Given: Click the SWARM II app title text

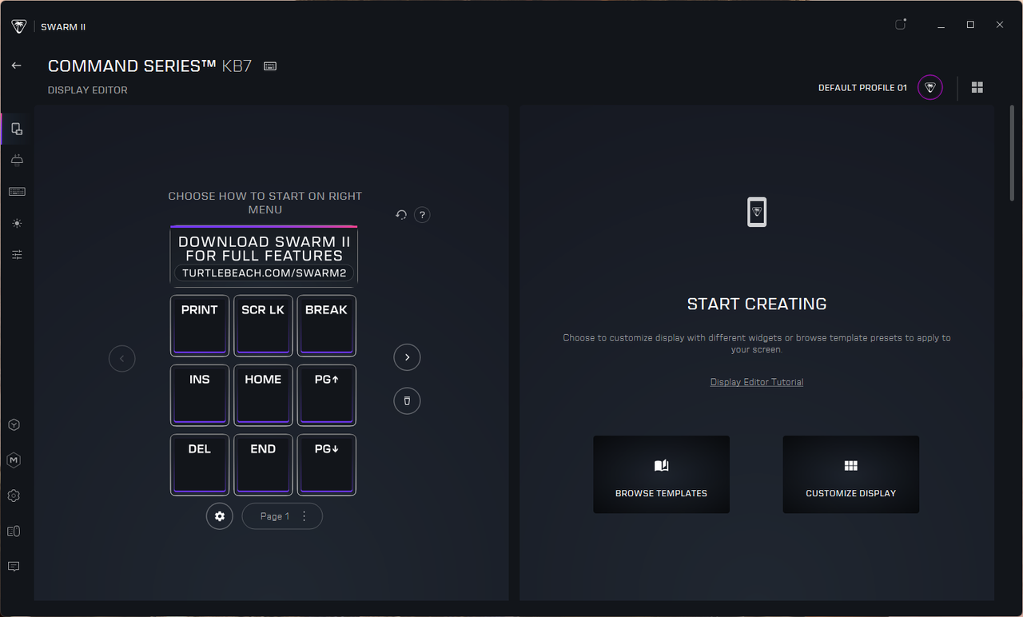Looking at the screenshot, I should coord(64,27).
